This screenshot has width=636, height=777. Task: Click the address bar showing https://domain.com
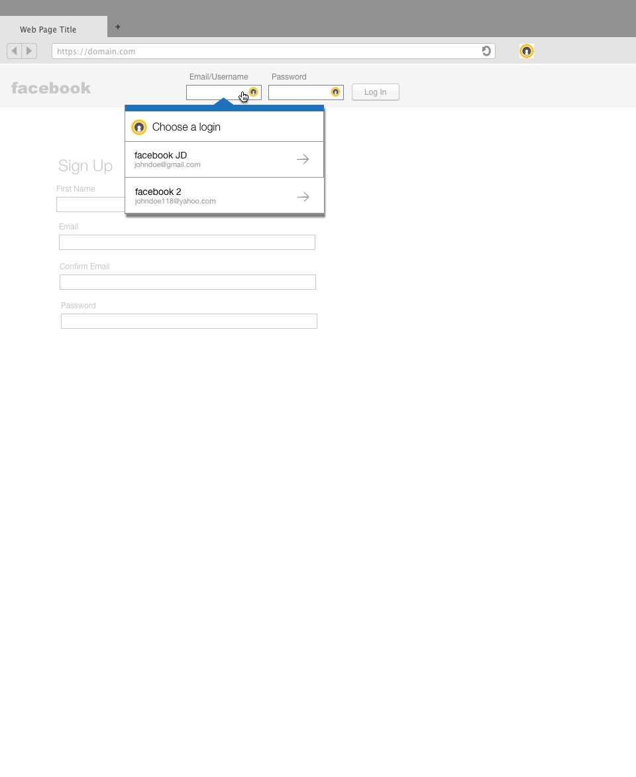(265, 51)
